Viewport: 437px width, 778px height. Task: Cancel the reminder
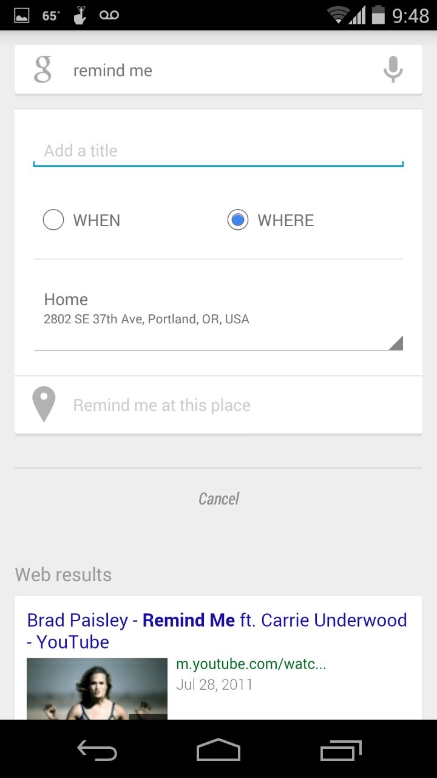218,499
